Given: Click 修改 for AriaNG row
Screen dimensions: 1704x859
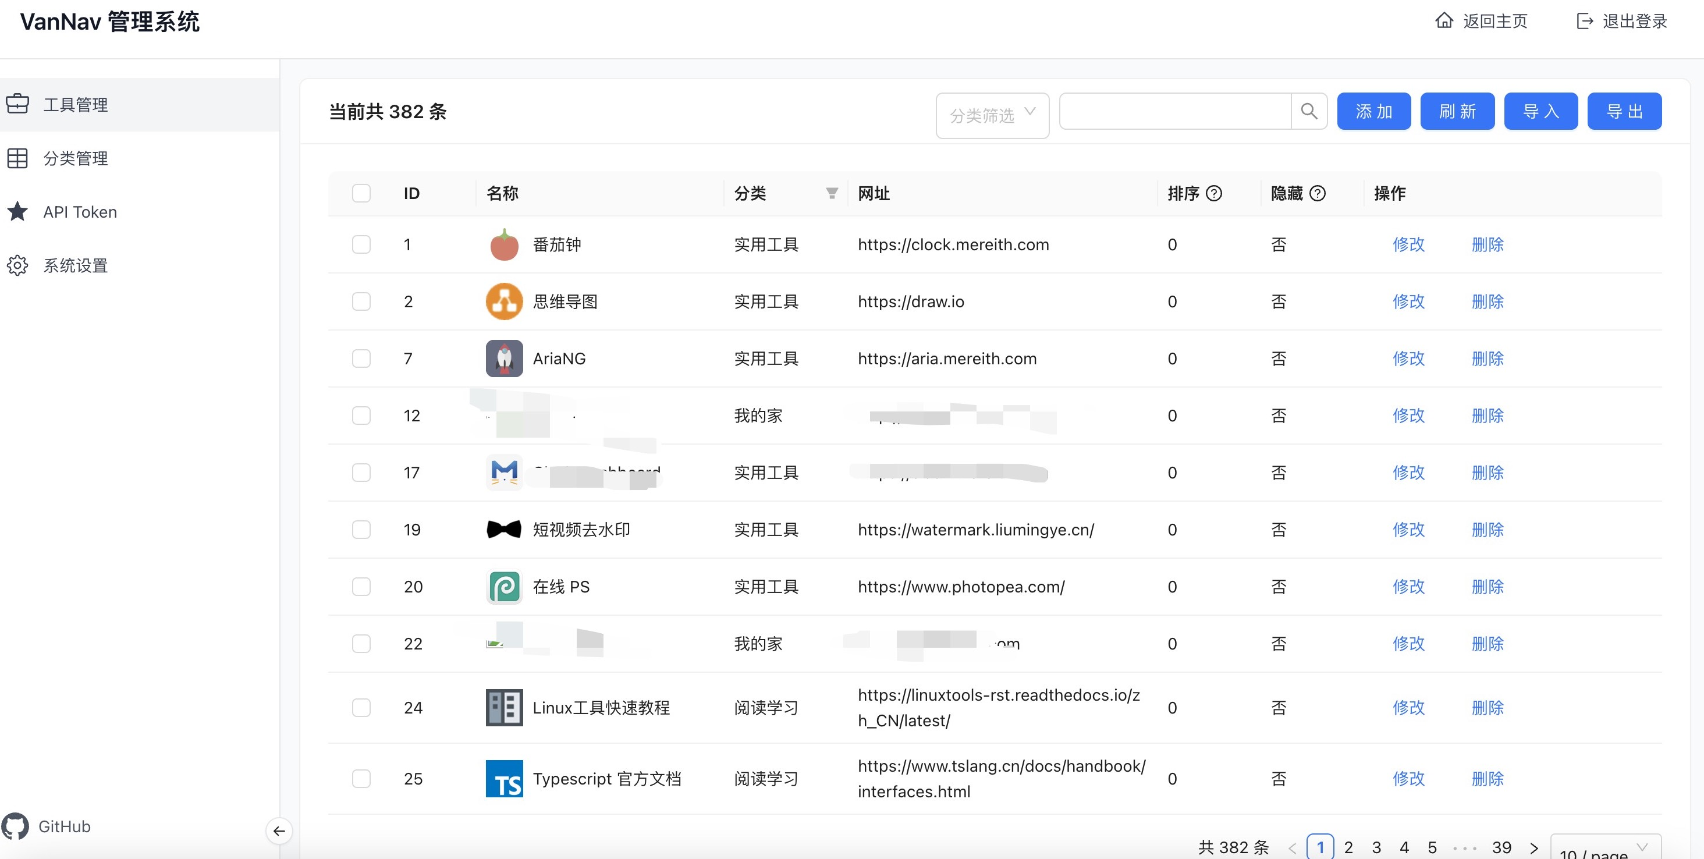Looking at the screenshot, I should (x=1408, y=358).
